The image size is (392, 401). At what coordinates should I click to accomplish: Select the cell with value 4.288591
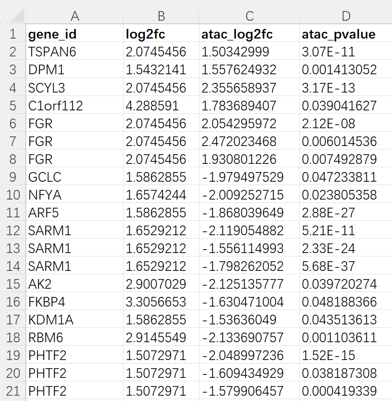point(161,106)
